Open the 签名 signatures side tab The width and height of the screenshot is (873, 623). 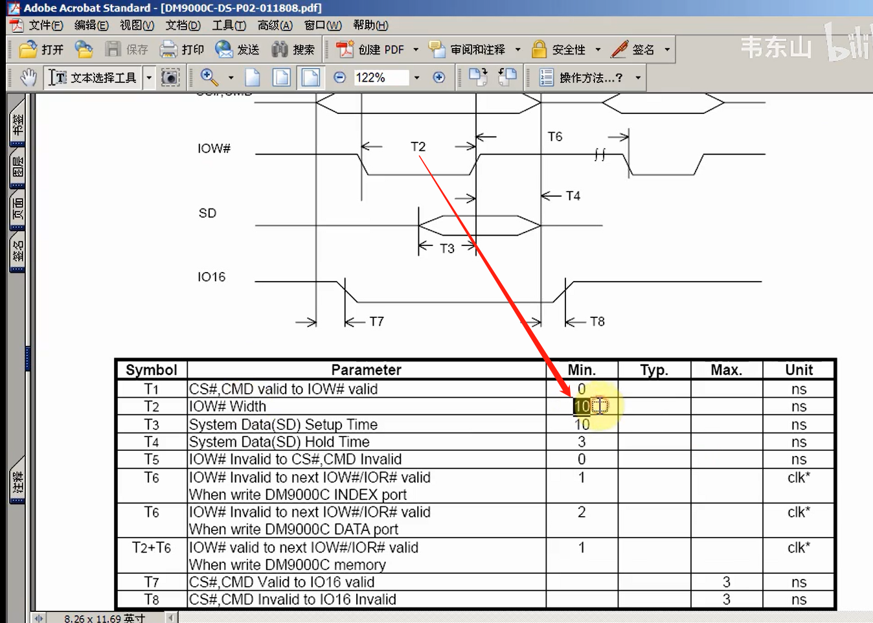tap(17, 252)
